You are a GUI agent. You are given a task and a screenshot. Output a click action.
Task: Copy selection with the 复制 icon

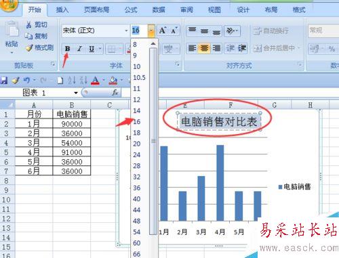tap(29, 36)
